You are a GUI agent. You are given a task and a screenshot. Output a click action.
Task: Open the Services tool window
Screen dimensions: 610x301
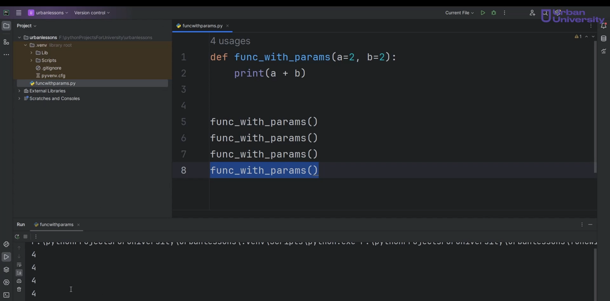coord(6,282)
